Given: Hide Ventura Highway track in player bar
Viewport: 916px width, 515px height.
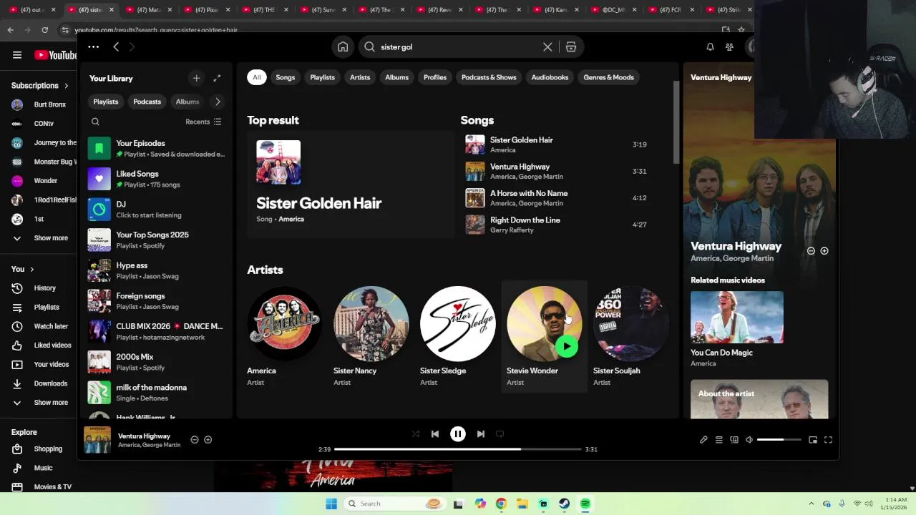Looking at the screenshot, I should click(x=195, y=440).
